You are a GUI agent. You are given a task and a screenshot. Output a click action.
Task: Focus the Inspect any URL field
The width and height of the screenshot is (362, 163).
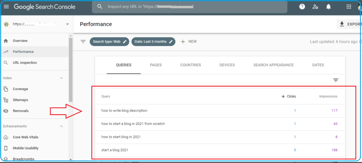click(x=189, y=7)
